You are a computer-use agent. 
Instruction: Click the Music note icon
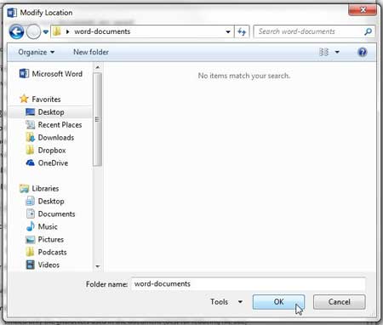click(30, 226)
